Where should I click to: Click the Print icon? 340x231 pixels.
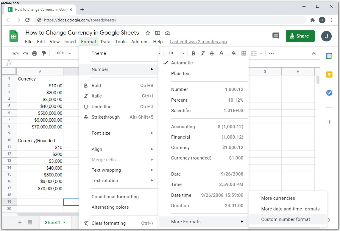35,53
